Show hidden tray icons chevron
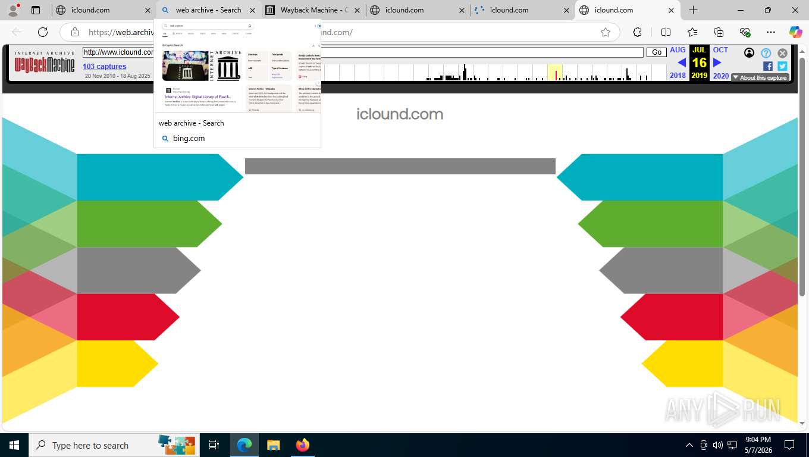The width and height of the screenshot is (809, 457). point(689,445)
